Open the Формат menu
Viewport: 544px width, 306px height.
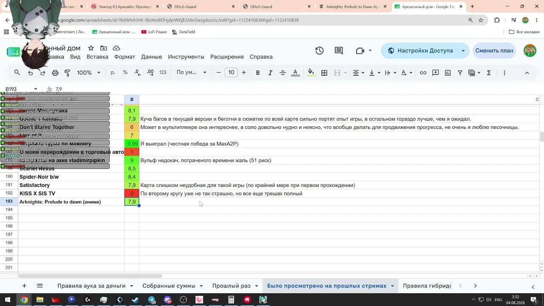click(125, 57)
